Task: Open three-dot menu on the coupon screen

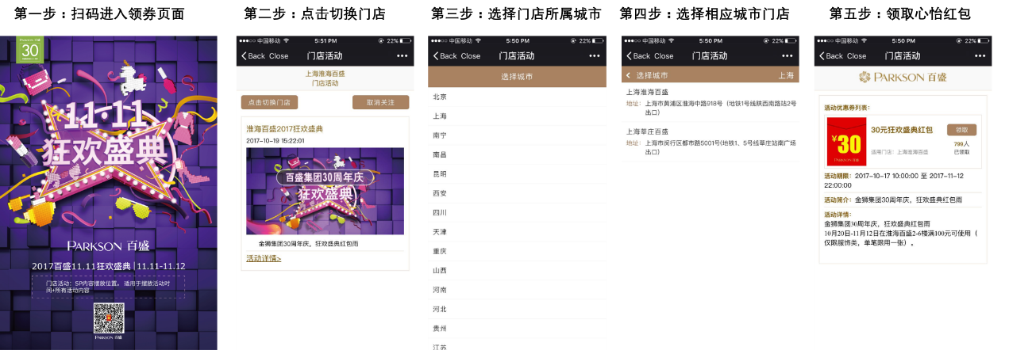Action: 980,56
